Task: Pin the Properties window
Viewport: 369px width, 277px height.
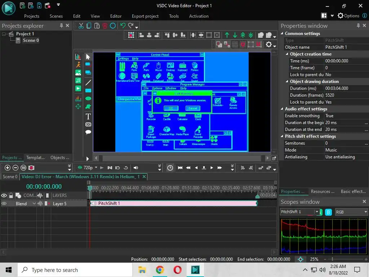Action: click(358, 26)
